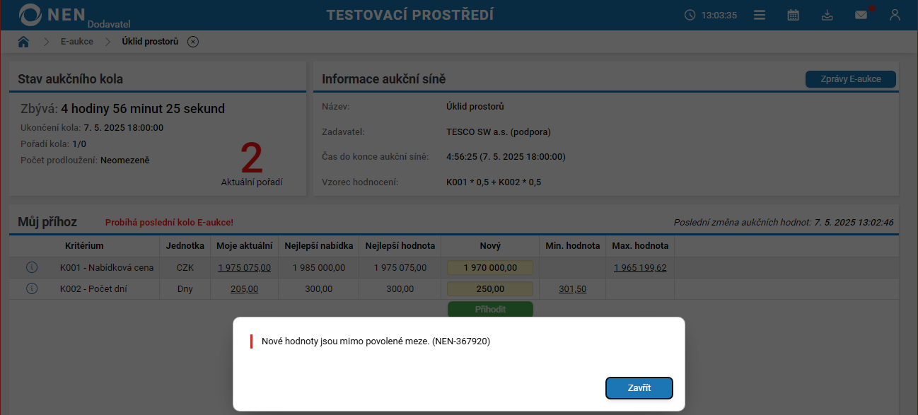Select Úklid prostorů breadcrumb
This screenshot has height=415, width=918.
pos(150,42)
